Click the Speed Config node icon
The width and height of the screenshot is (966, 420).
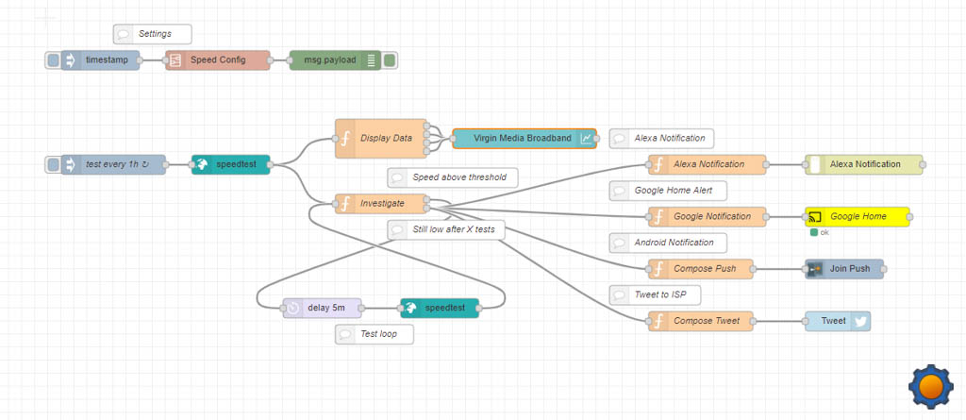(175, 60)
